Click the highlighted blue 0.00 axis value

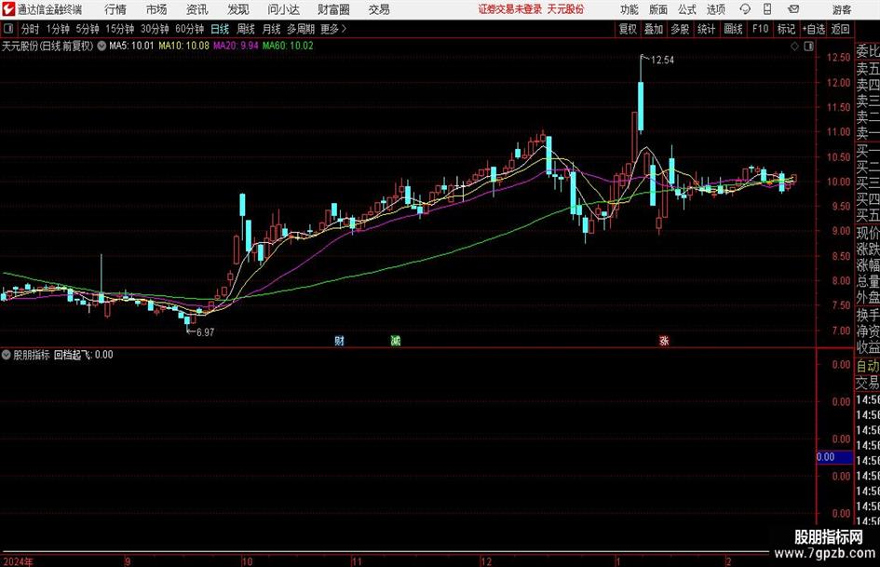[x=834, y=457]
